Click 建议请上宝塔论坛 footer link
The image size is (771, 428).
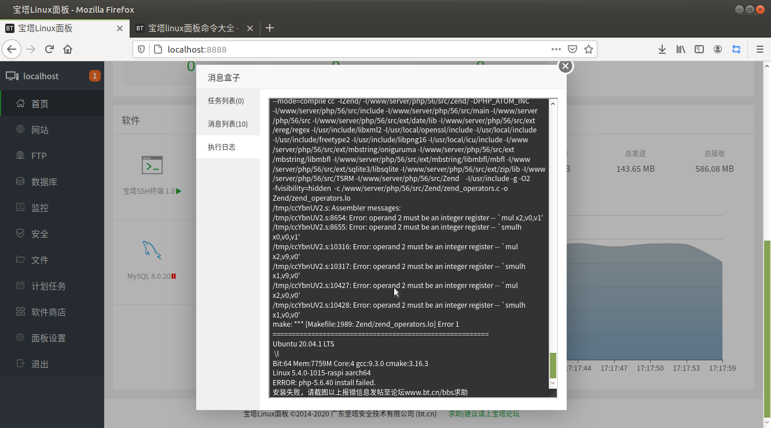pos(492,414)
